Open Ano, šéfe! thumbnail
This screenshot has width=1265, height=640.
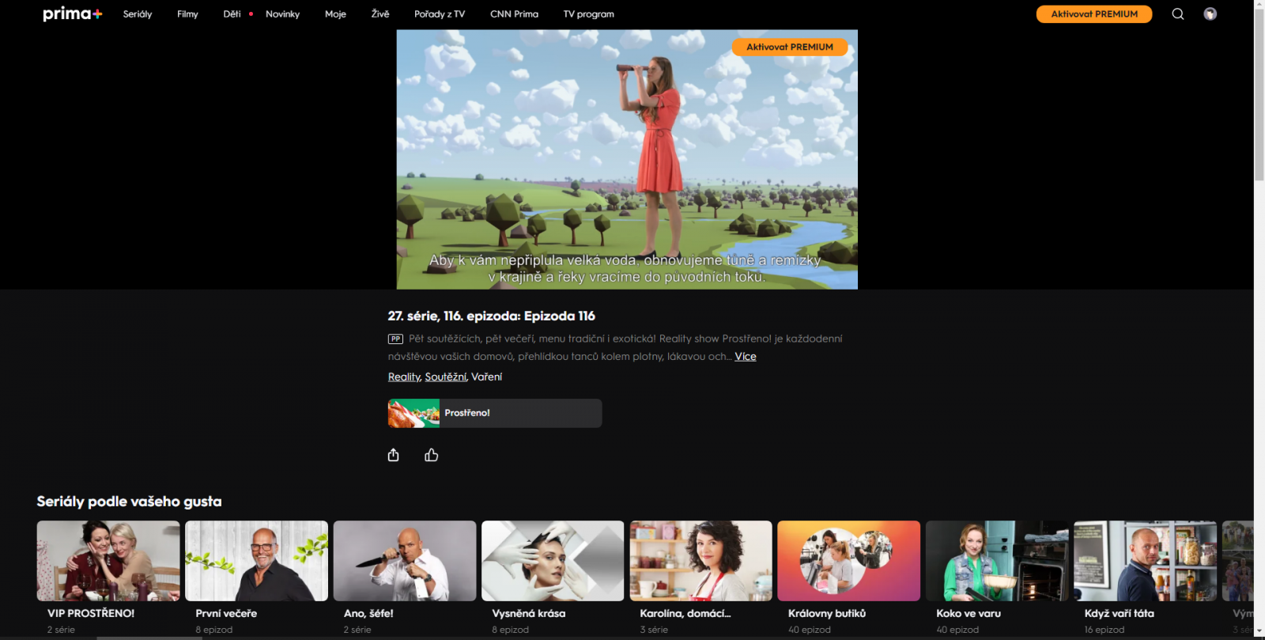click(x=405, y=561)
